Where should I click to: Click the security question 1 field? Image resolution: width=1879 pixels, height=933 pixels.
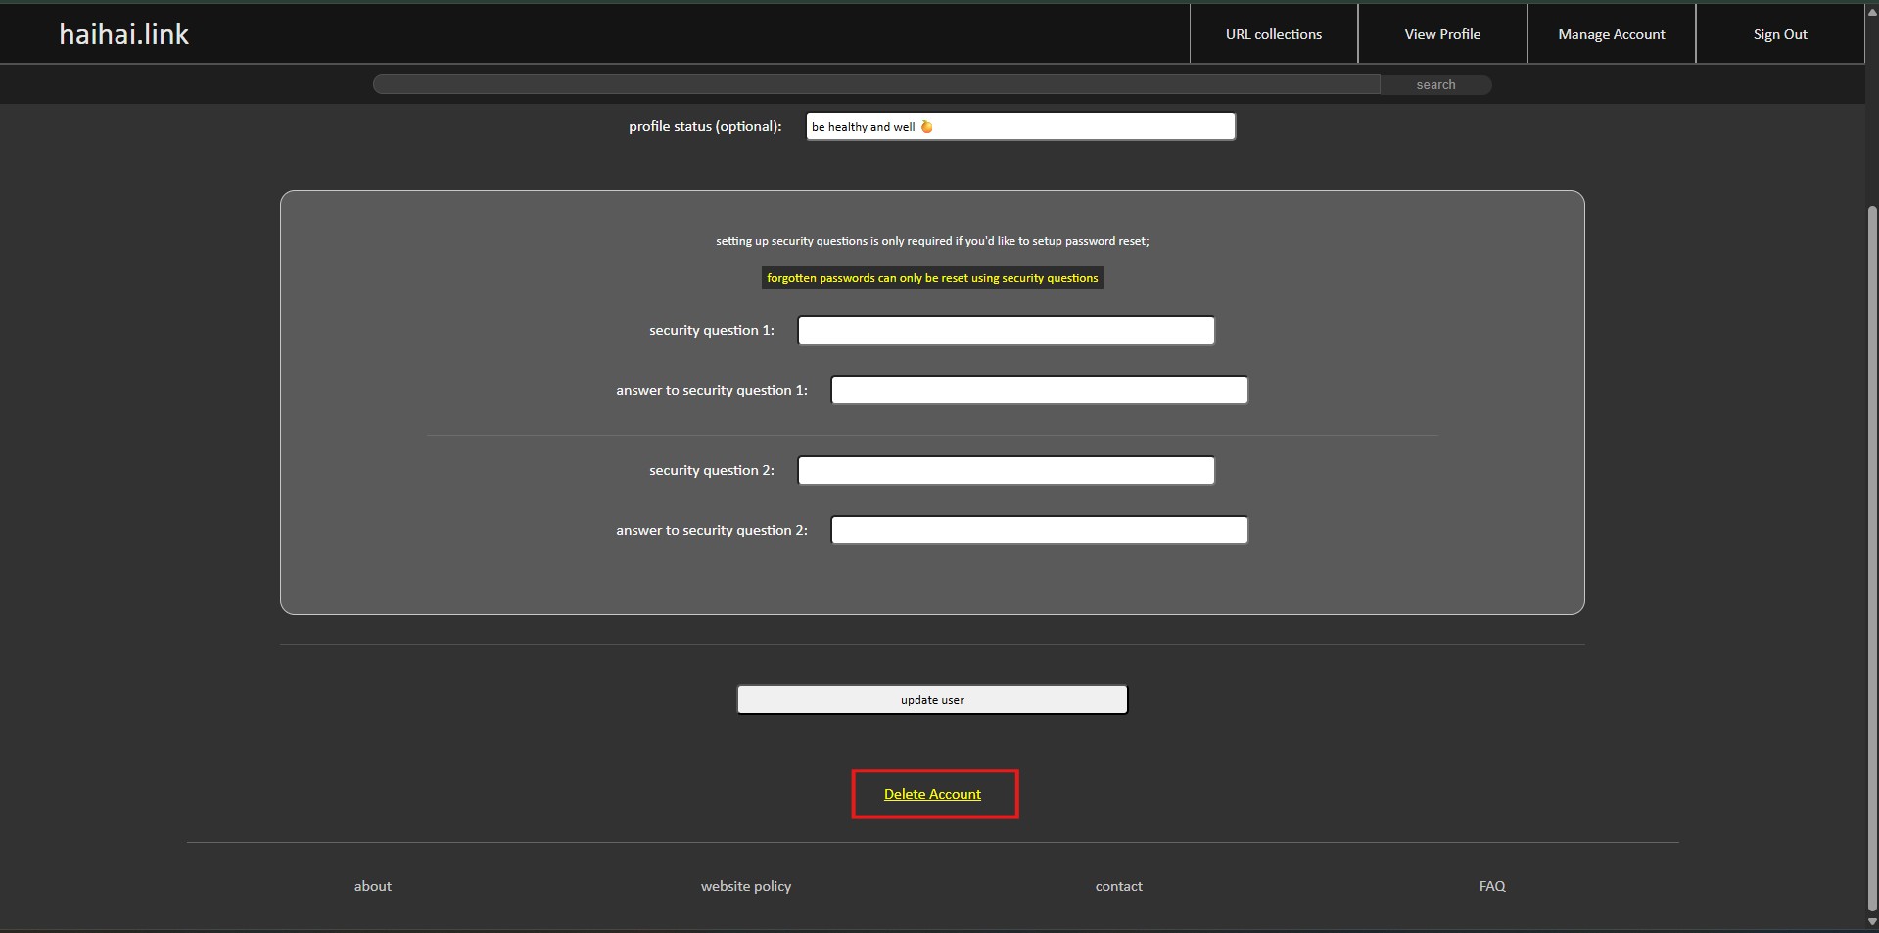[1006, 331]
